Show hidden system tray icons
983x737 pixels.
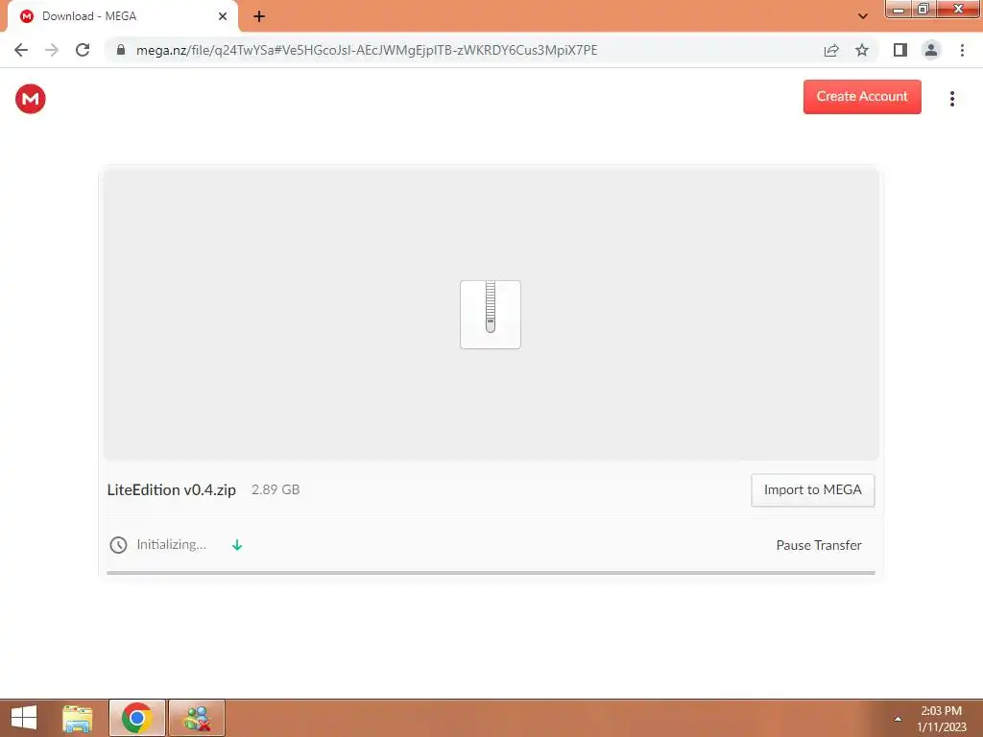point(898,719)
